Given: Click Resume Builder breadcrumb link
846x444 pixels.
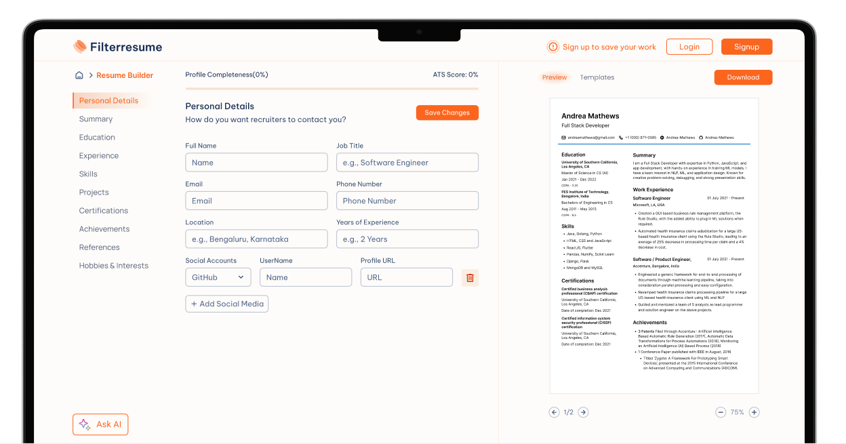Looking at the screenshot, I should [125, 75].
